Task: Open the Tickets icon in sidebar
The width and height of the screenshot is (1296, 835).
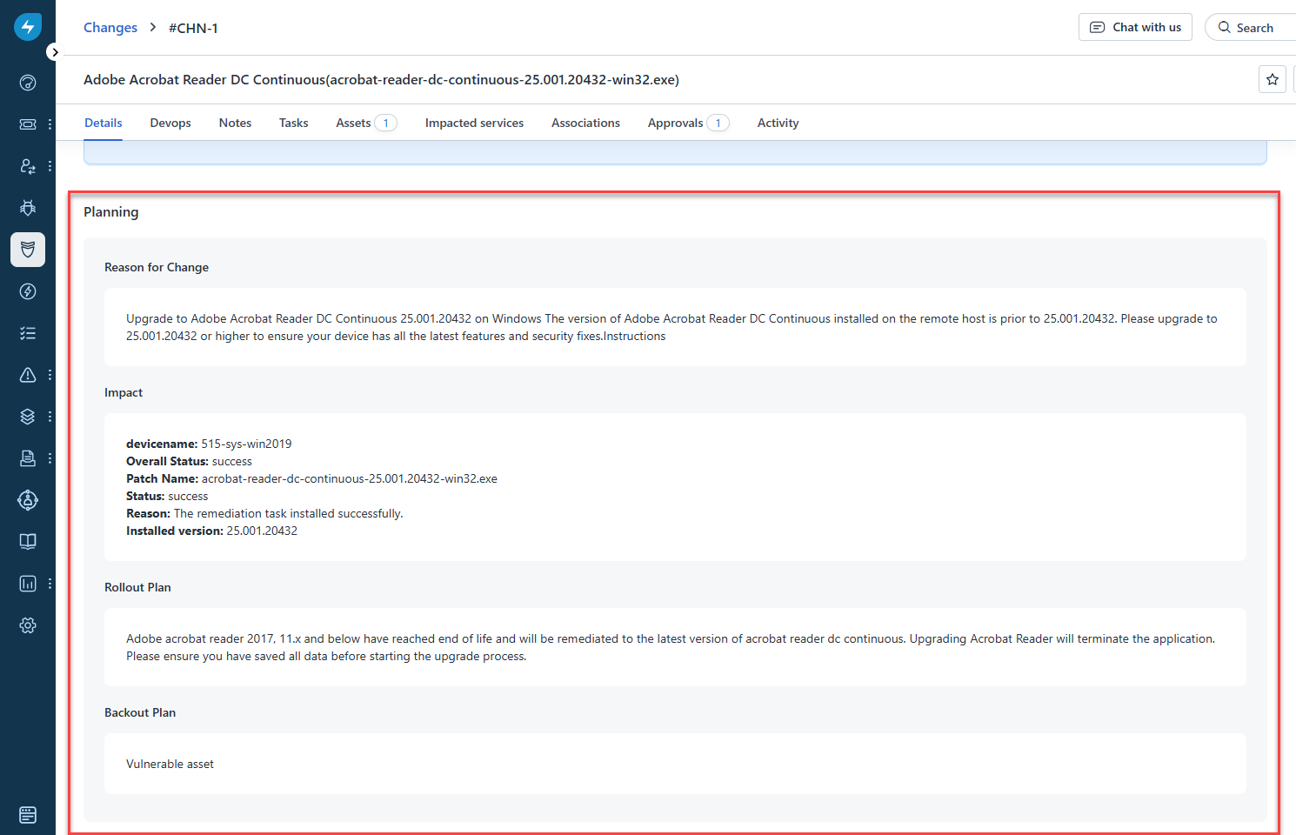Action: (28, 124)
